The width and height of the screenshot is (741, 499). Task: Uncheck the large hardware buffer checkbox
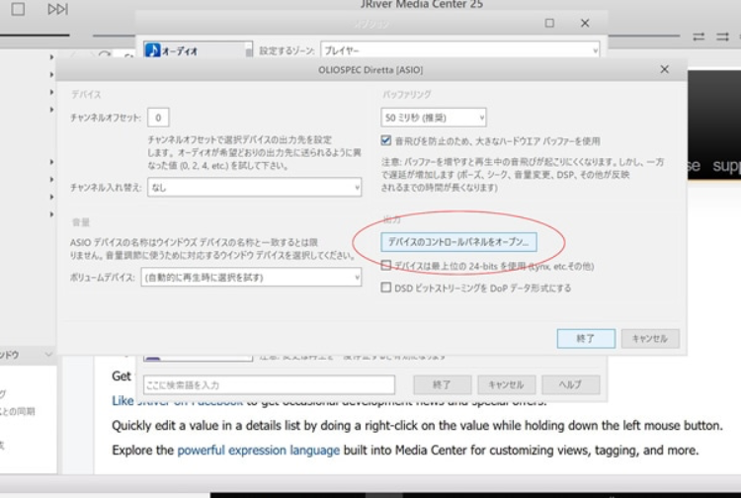[386, 140]
